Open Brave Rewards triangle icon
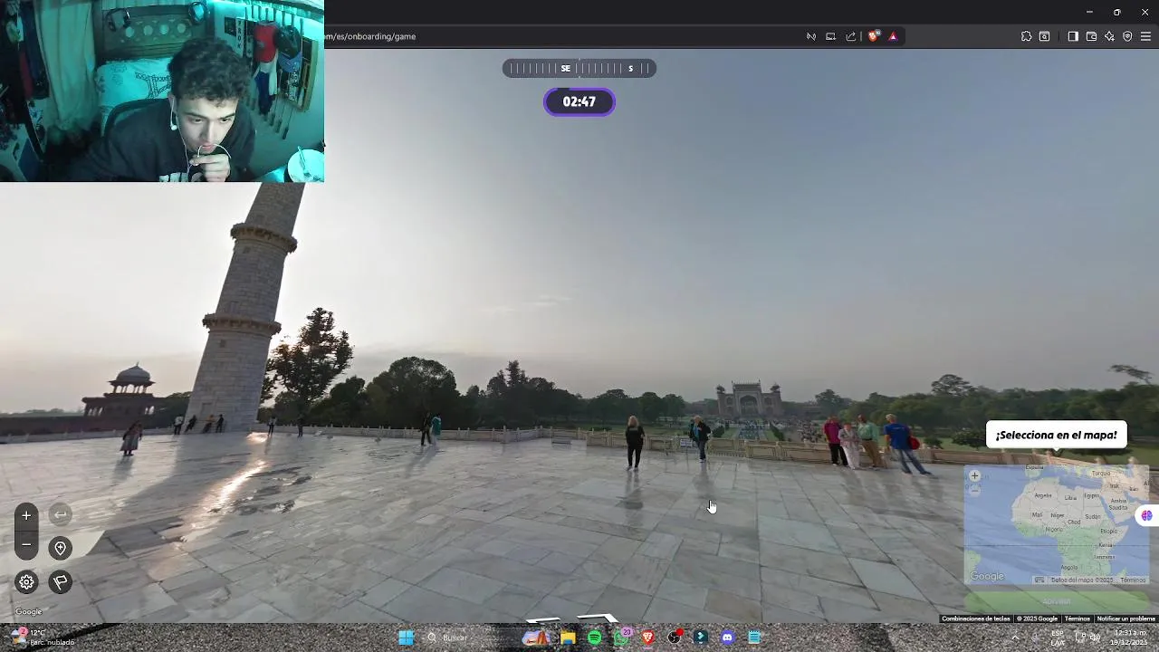 (893, 36)
